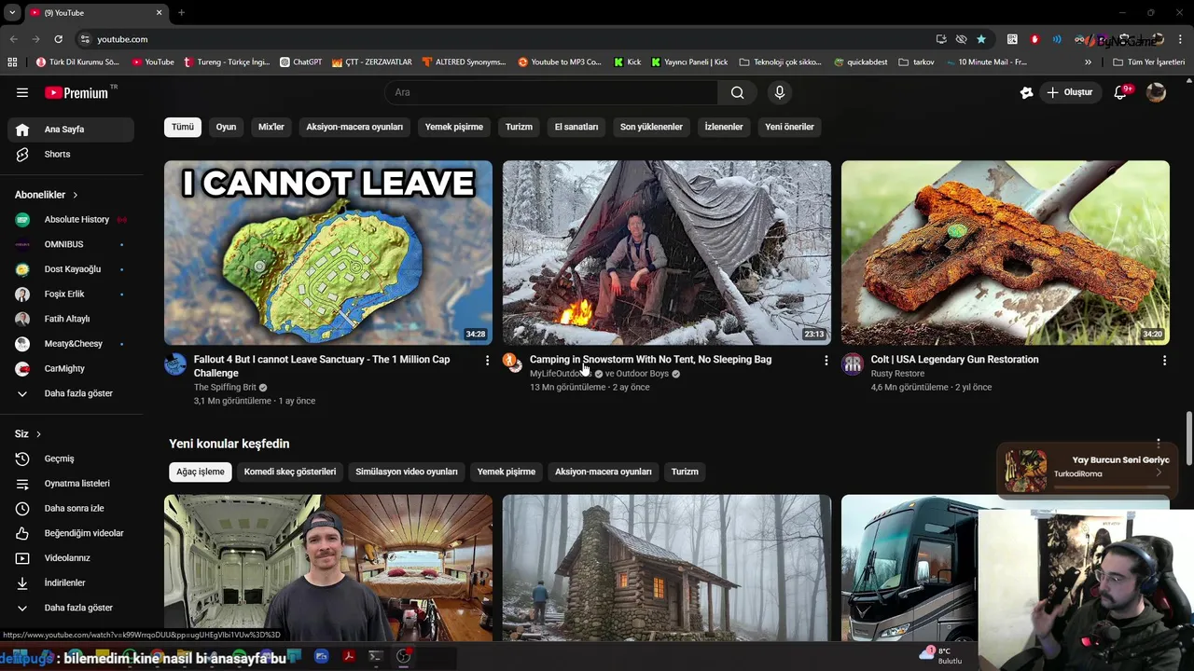
Task: Reload the page with browser refresh
Action: 58,39
